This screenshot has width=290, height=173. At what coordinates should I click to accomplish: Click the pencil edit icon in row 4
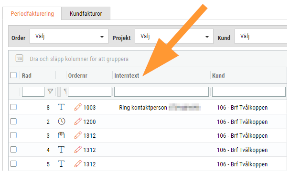click(x=78, y=150)
